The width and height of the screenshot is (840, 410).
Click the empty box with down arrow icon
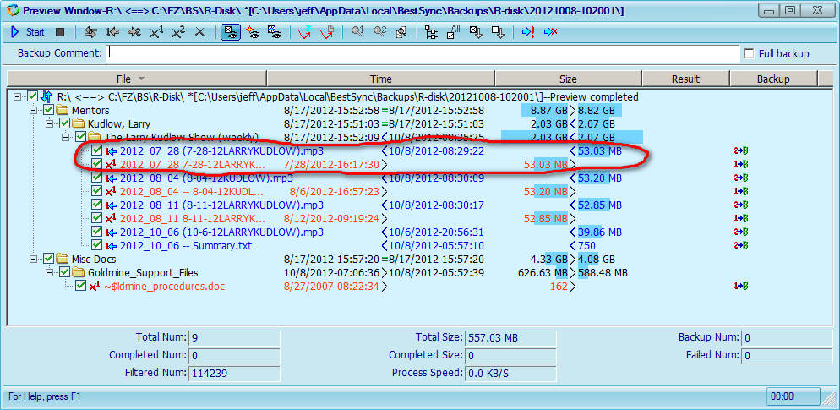pos(498,32)
